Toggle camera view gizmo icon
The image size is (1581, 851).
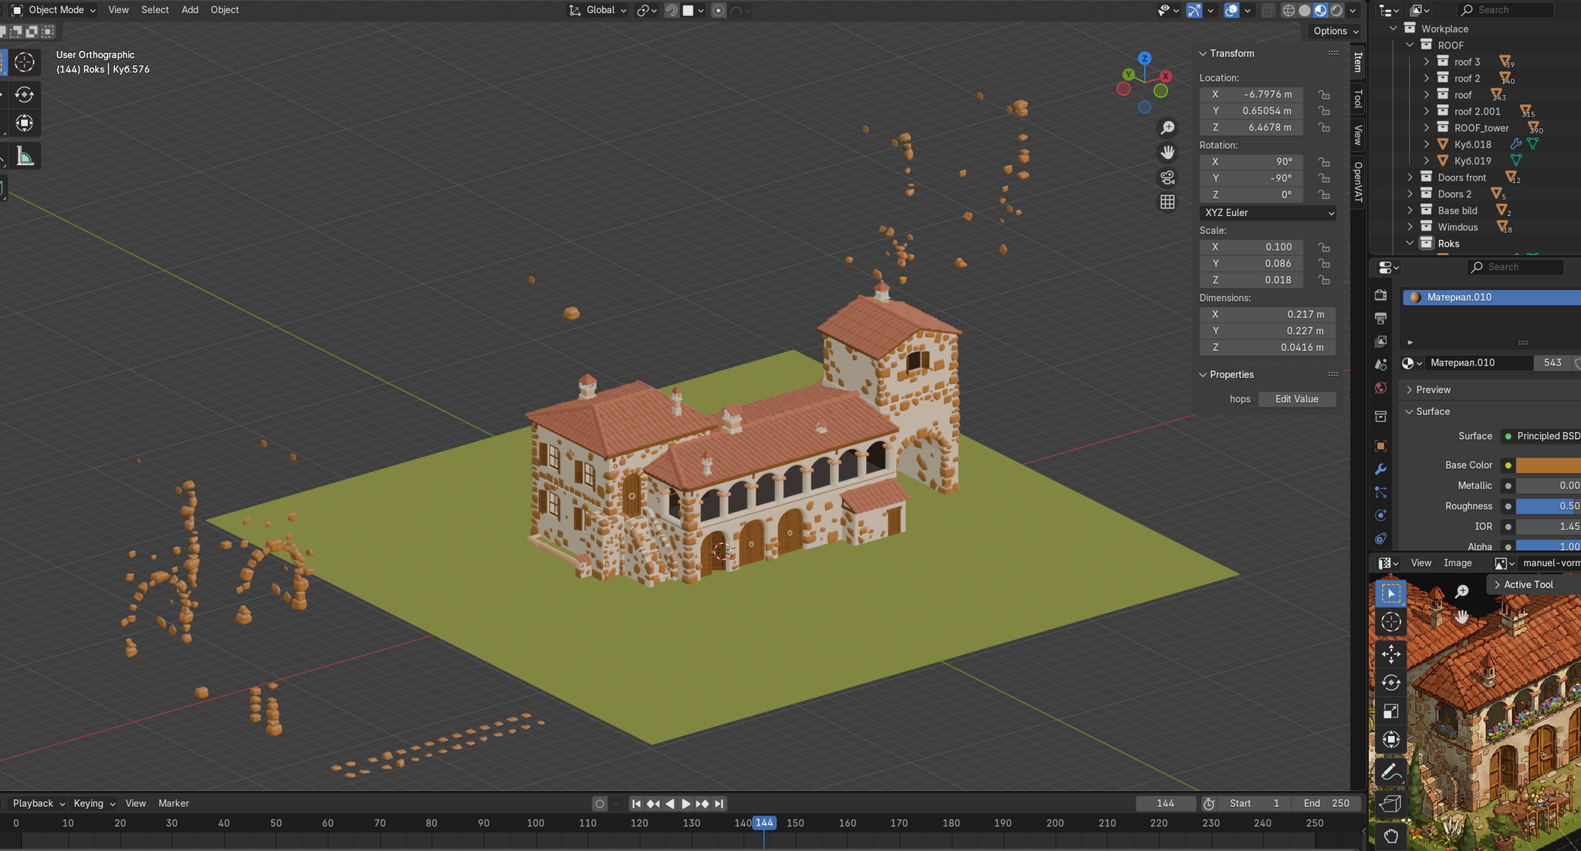pyautogui.click(x=1167, y=177)
